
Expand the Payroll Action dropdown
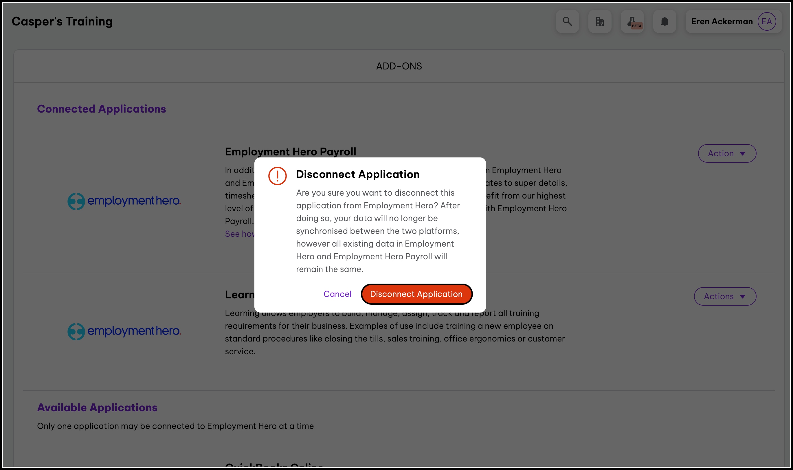click(727, 153)
